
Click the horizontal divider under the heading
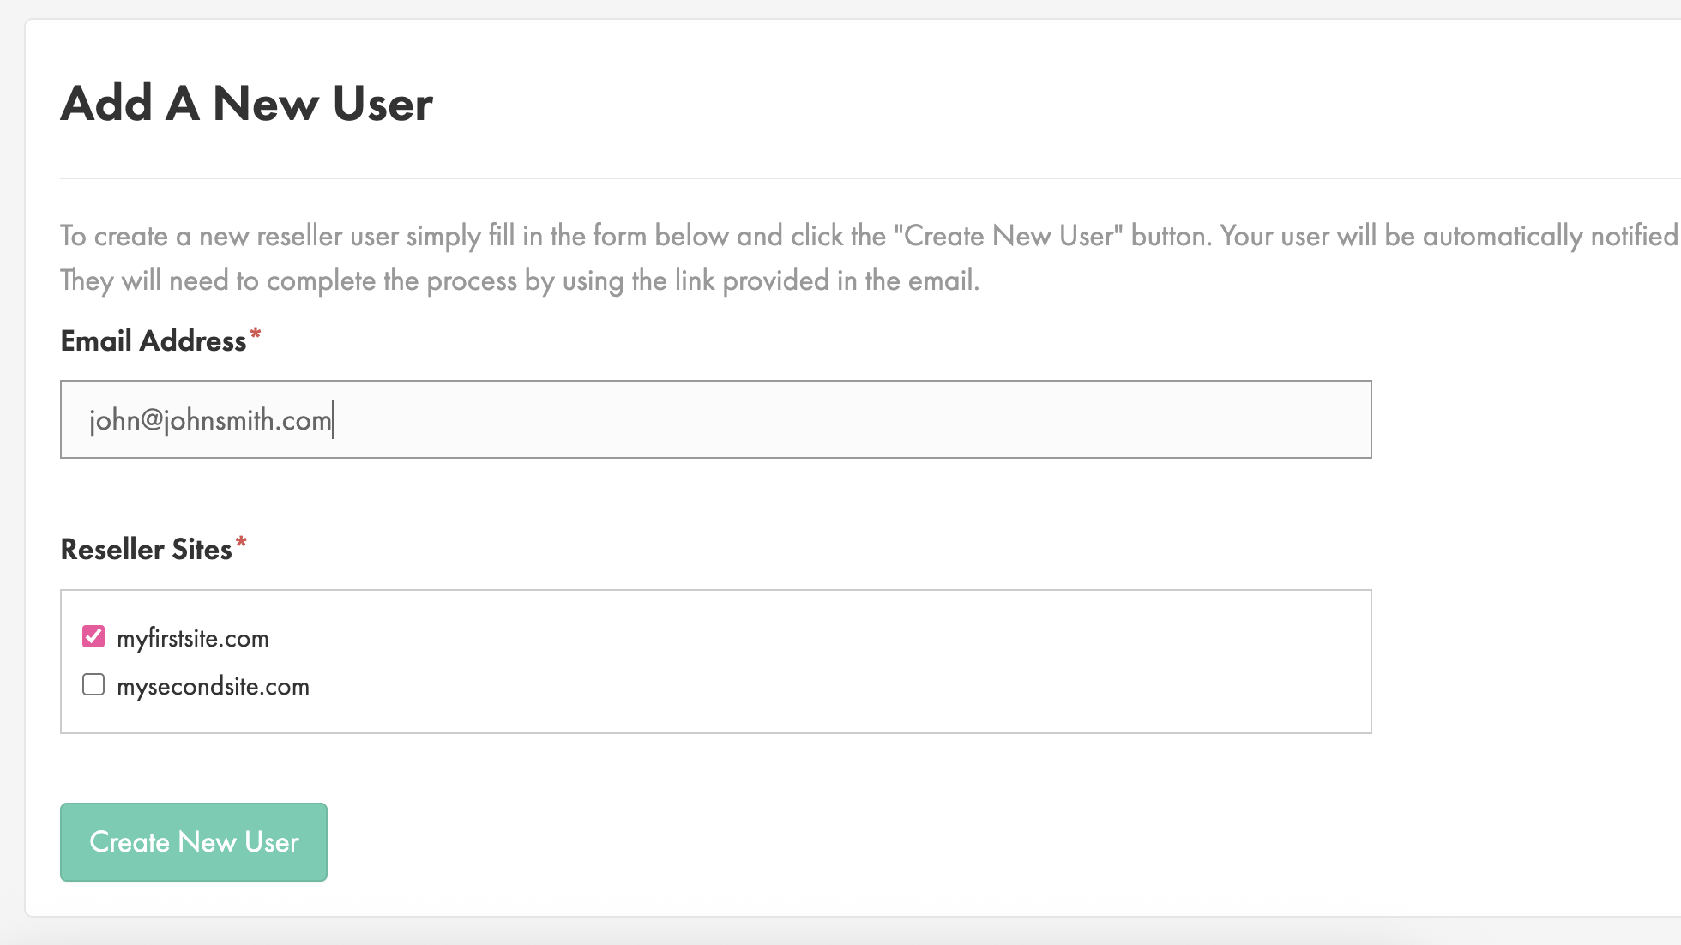click(x=858, y=178)
